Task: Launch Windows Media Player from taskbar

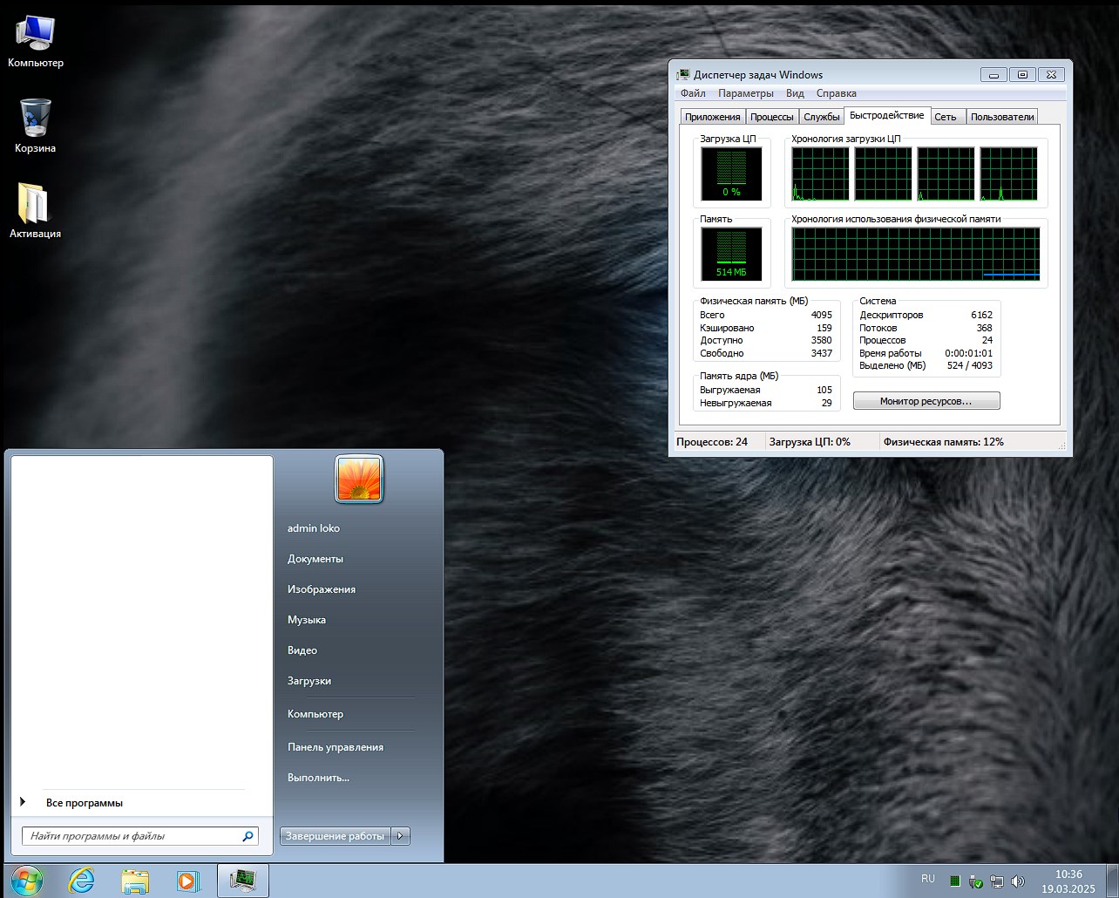Action: (x=187, y=881)
